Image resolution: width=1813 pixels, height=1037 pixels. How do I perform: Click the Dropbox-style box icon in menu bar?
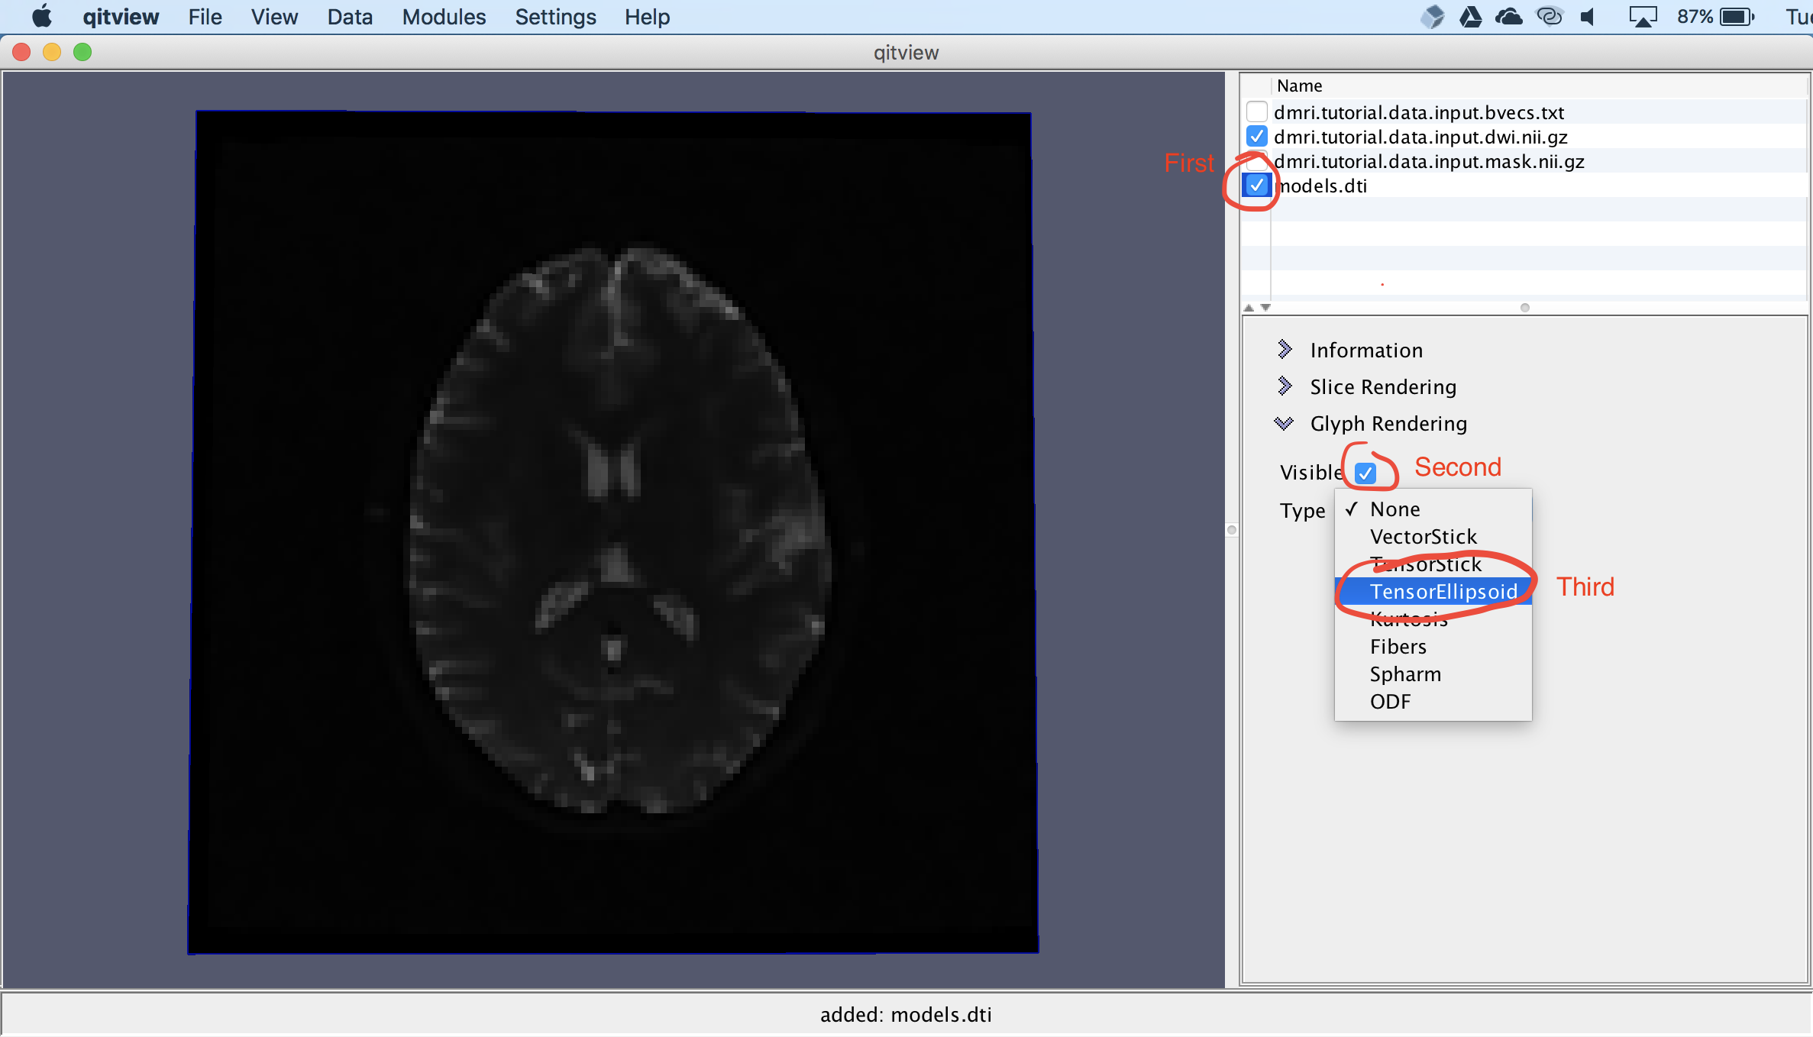coord(1433,16)
